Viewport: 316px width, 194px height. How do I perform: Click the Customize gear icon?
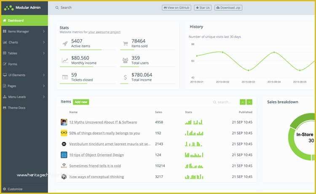[x=5, y=189]
